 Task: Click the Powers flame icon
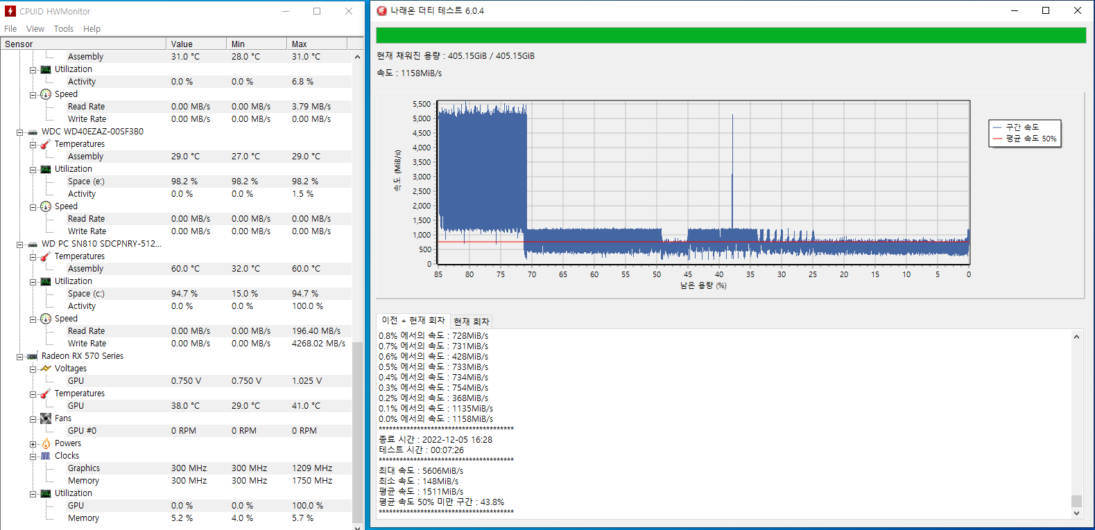46,443
